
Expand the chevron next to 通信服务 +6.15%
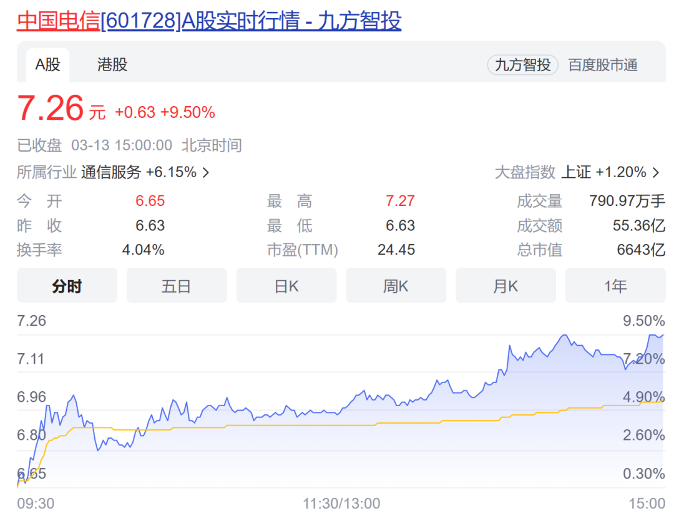pos(207,173)
